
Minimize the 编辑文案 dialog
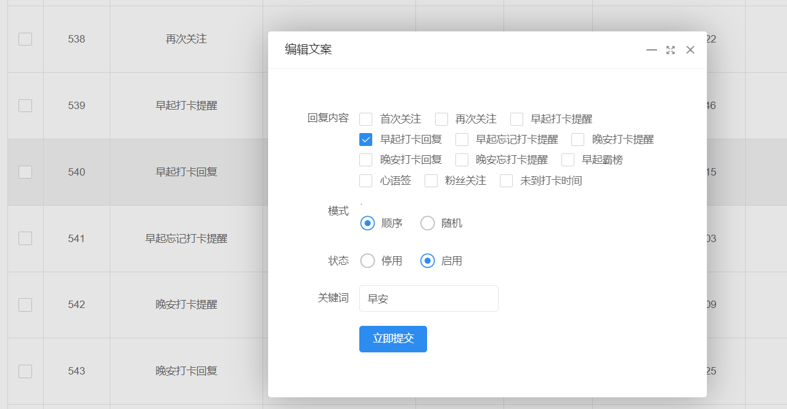click(x=651, y=50)
